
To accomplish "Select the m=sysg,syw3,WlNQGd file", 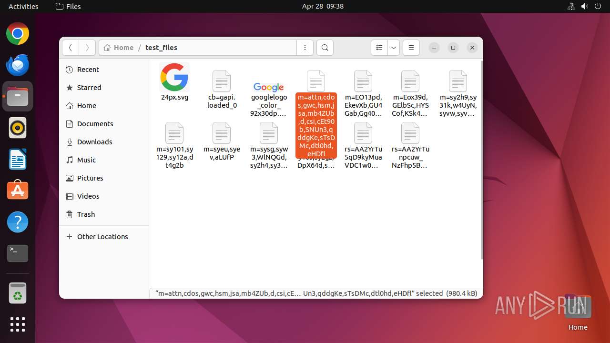I will 269,145.
